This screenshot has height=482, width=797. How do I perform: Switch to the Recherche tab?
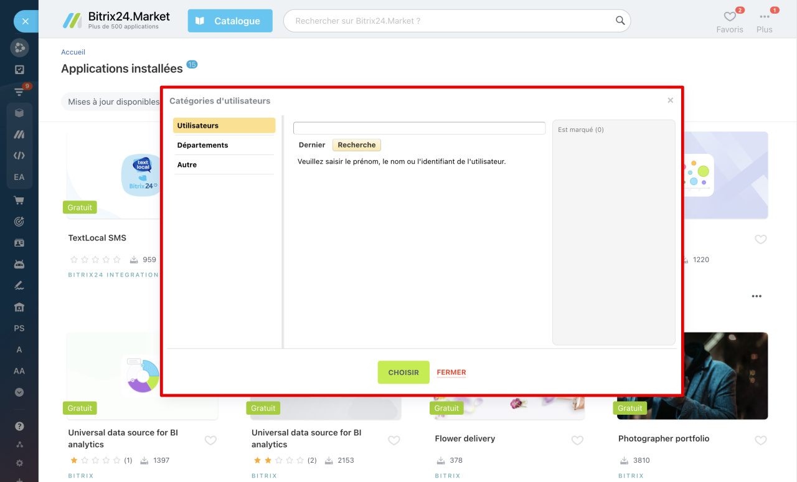click(x=357, y=145)
